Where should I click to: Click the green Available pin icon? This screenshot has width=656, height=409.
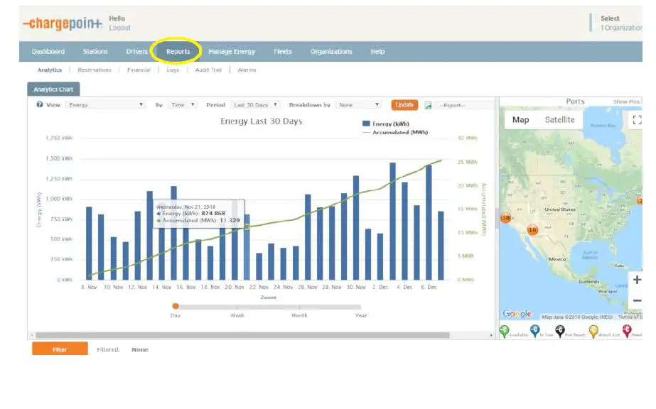click(505, 331)
